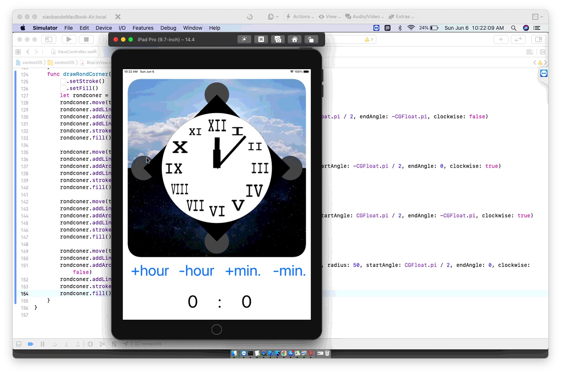Open ViewController.swift tab
561x374 pixels.
(74, 52)
